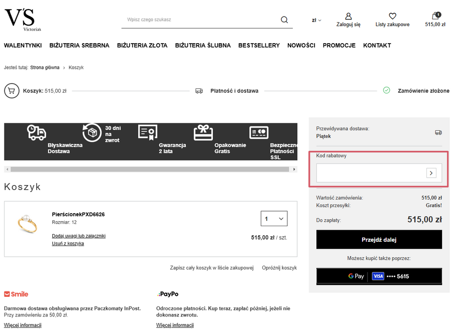The height and width of the screenshot is (334, 452).
Task: Expand the zł currency dropdown
Action: (316, 21)
